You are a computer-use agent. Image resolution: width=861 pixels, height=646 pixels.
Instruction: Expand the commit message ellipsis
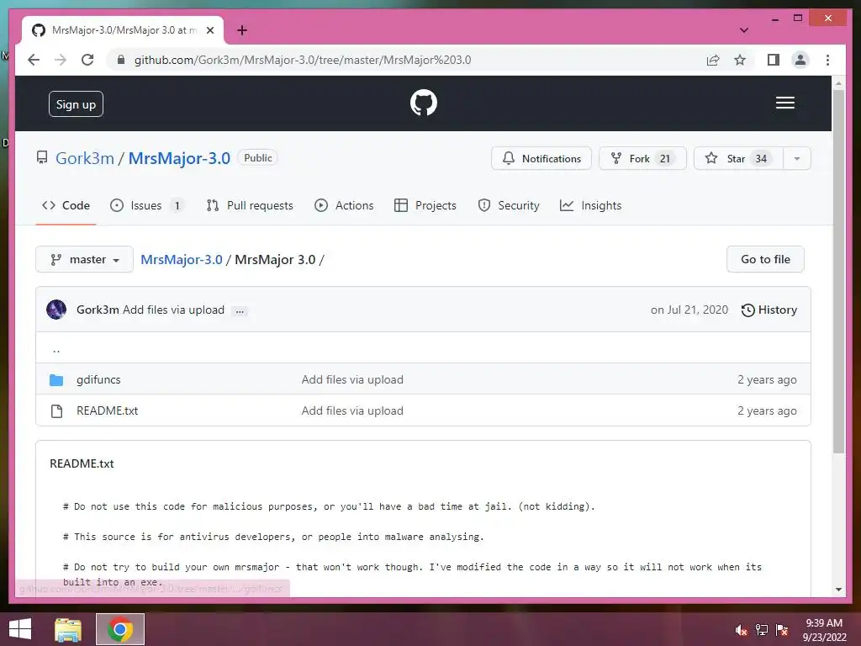[240, 311]
